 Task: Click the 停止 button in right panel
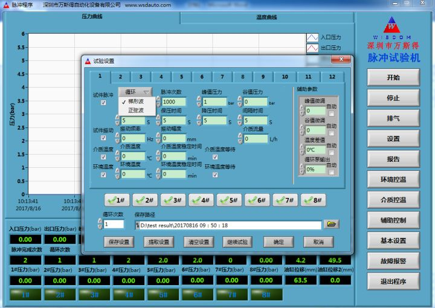pyautogui.click(x=393, y=98)
